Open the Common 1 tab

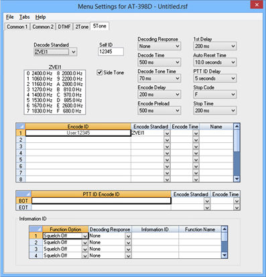coord(17,27)
